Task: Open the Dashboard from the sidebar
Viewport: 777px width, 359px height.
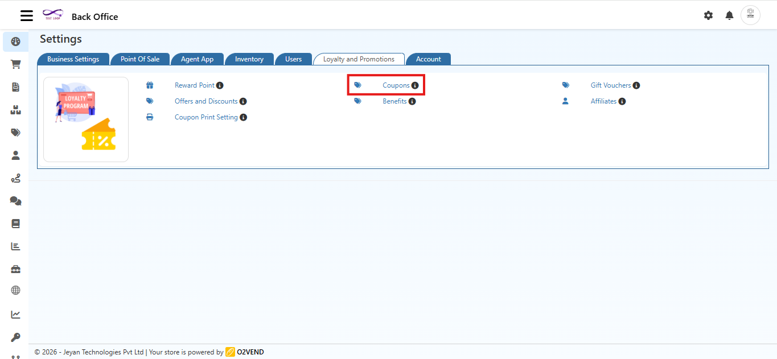Action: pos(15,42)
